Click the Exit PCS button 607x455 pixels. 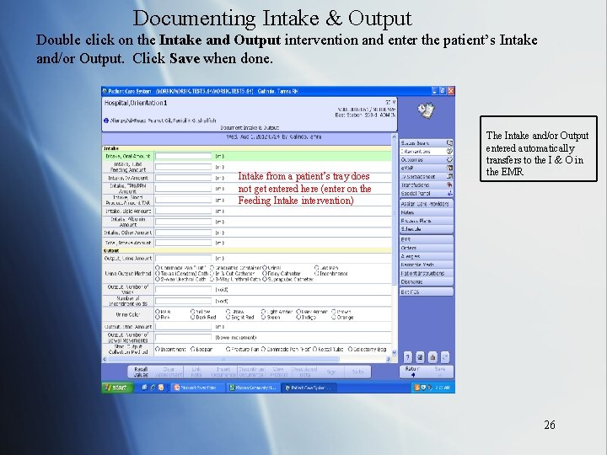[427, 292]
